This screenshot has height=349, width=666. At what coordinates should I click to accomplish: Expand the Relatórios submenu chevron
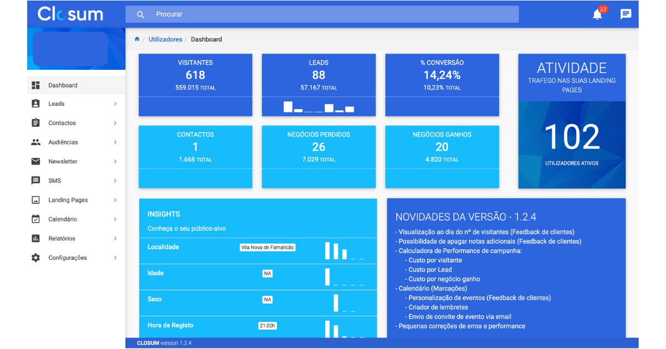tap(115, 239)
